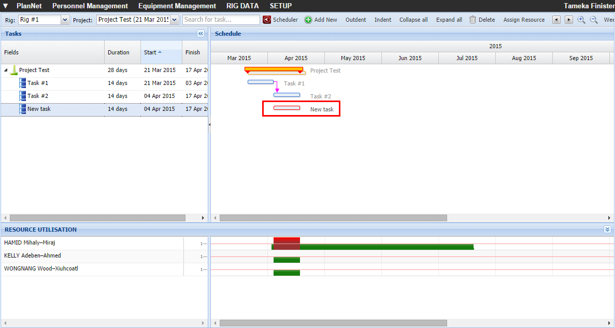Click the Delete trash can icon
The image size is (615, 328).
473,20
